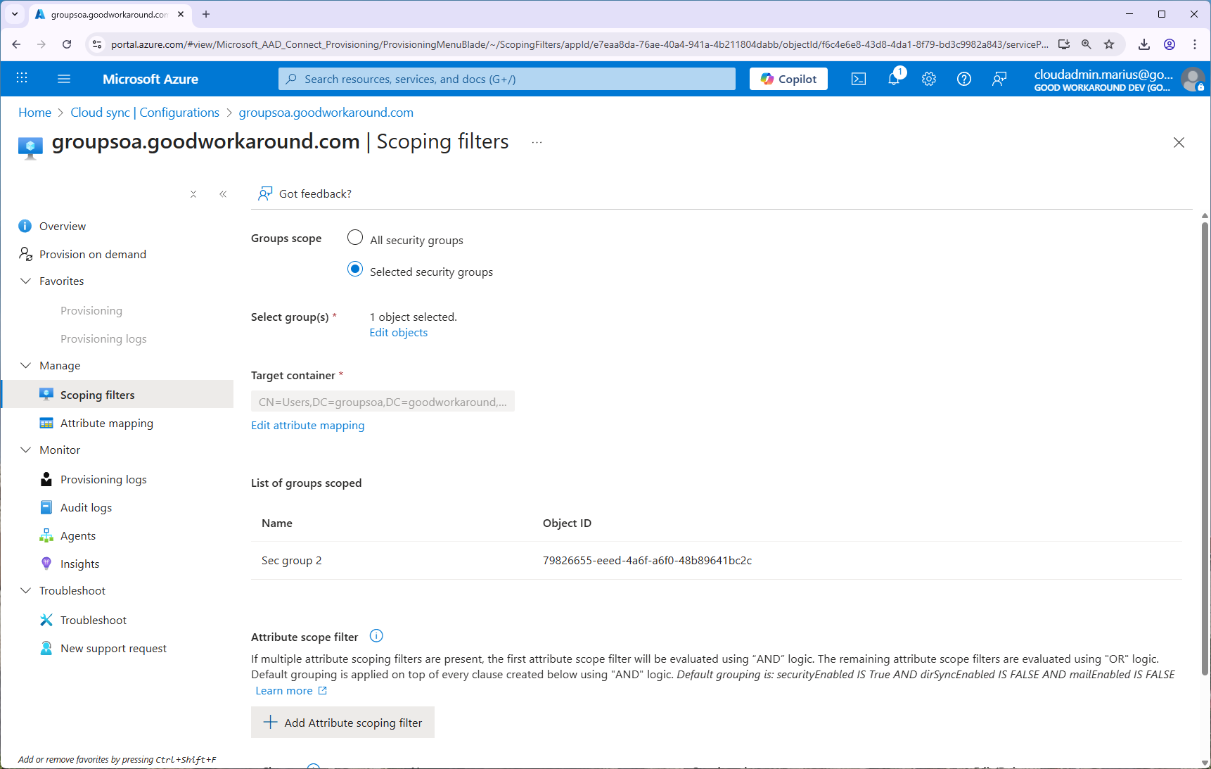
Task: Collapse the Favorites section
Action: [26, 281]
